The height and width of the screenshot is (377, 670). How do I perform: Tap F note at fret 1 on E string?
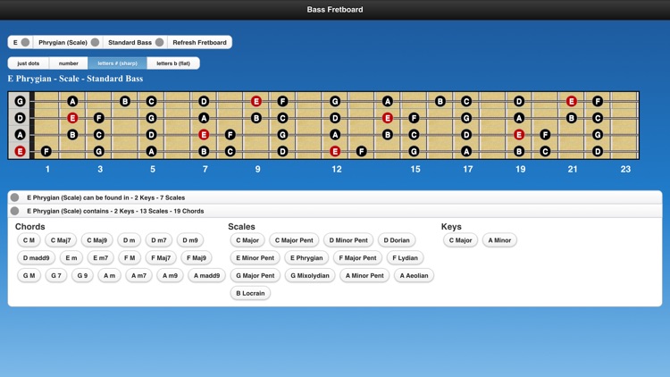(x=46, y=151)
